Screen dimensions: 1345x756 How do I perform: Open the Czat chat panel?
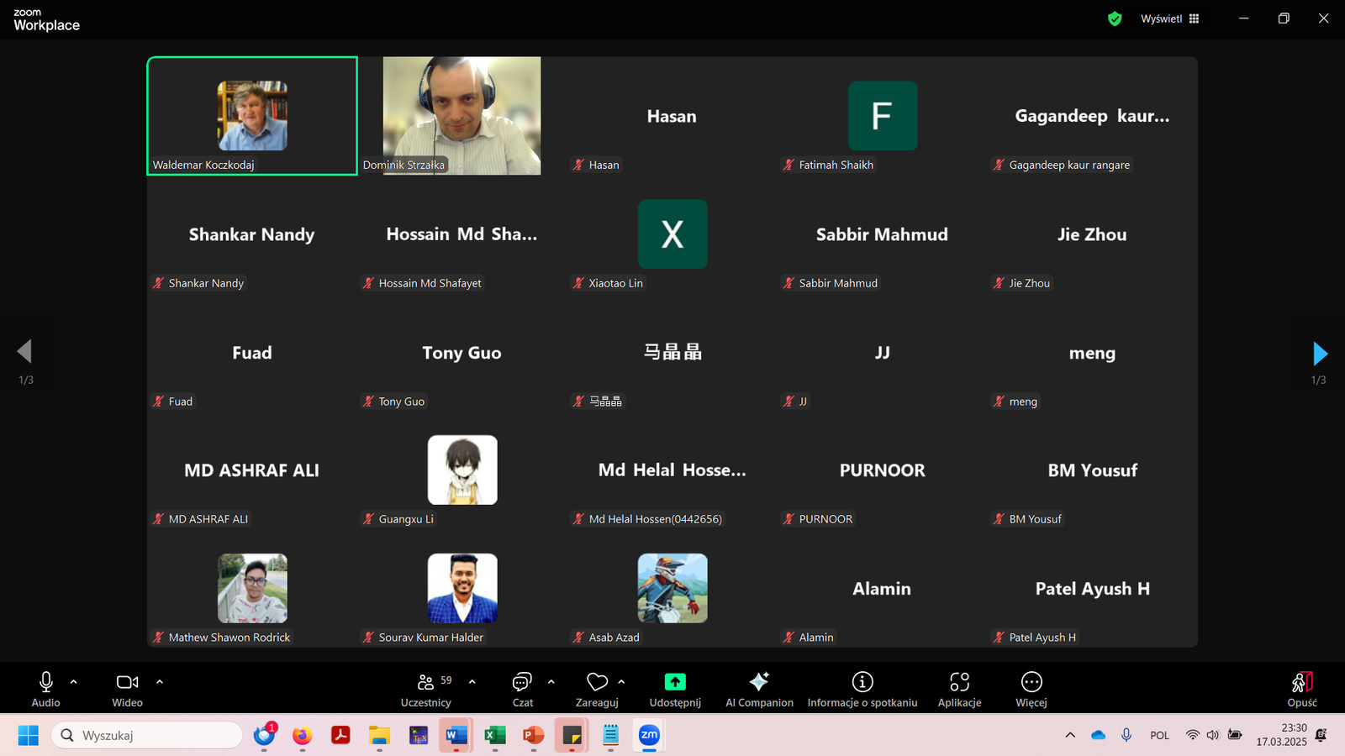[522, 689]
